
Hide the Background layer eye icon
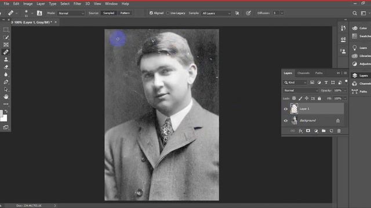pos(286,121)
